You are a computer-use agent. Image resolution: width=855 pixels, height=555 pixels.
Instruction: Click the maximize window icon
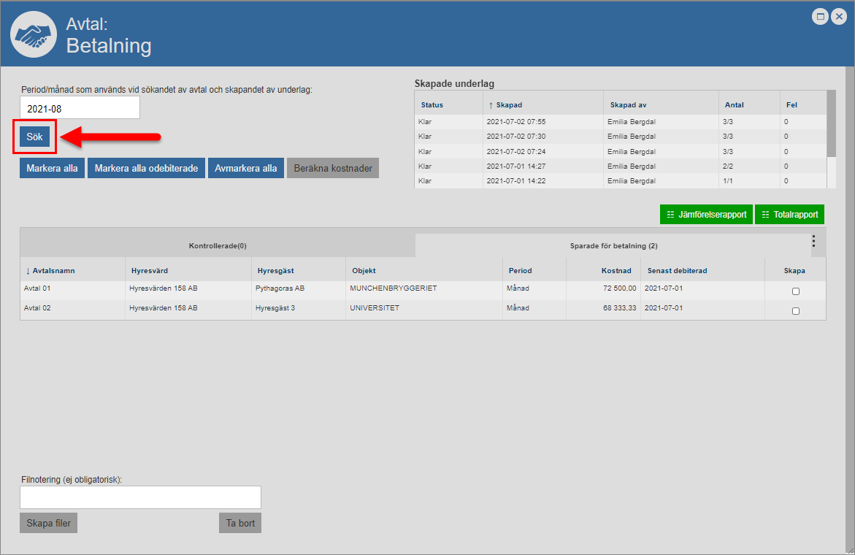tap(820, 17)
